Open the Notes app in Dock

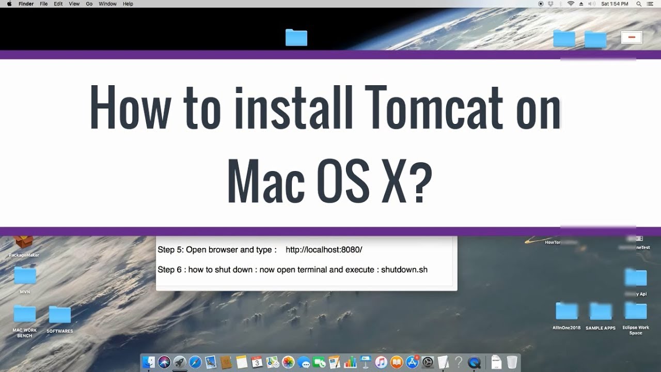pyautogui.click(x=242, y=362)
